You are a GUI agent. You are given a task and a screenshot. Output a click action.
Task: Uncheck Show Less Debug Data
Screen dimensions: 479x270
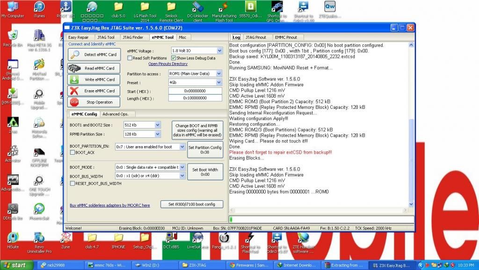point(174,58)
